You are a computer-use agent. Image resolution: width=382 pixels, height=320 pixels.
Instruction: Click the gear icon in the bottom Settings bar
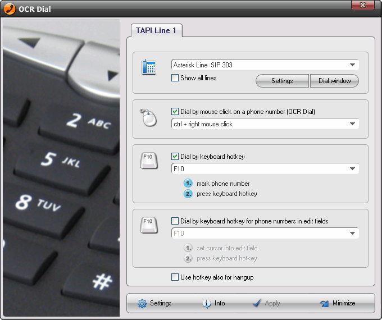pos(142,303)
